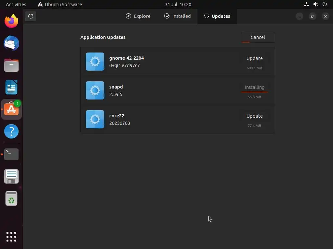The width and height of the screenshot is (333, 249).
Task: Select the Updates tab
Action: (217, 16)
